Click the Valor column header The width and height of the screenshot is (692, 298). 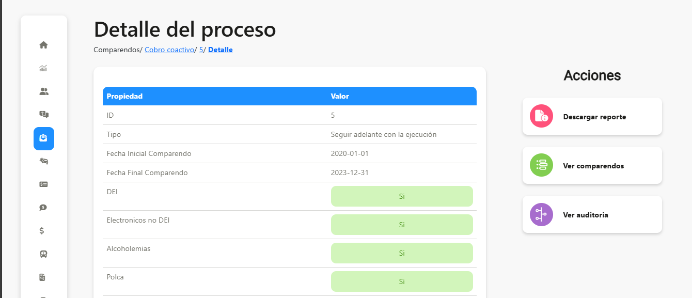click(340, 96)
